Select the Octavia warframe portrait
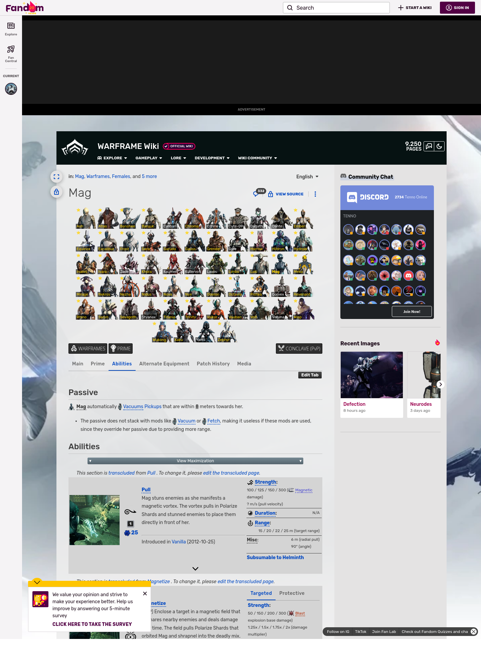 (x=238, y=286)
